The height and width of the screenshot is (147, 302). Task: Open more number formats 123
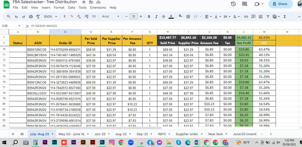coord(94,16)
